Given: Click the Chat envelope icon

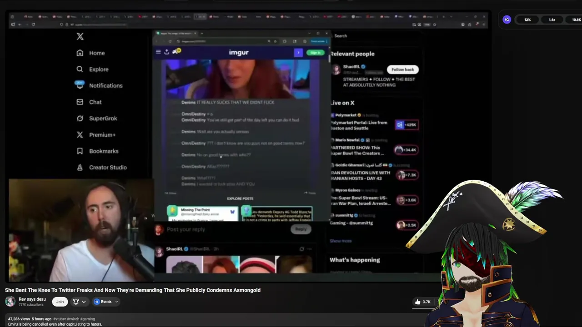Looking at the screenshot, I should coord(80,102).
